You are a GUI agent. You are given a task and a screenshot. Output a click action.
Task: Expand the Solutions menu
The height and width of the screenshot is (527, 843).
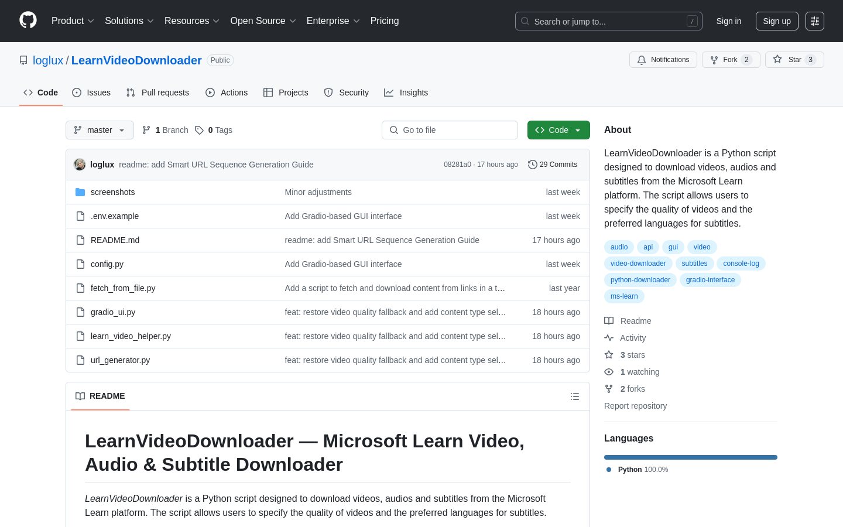[x=129, y=21]
